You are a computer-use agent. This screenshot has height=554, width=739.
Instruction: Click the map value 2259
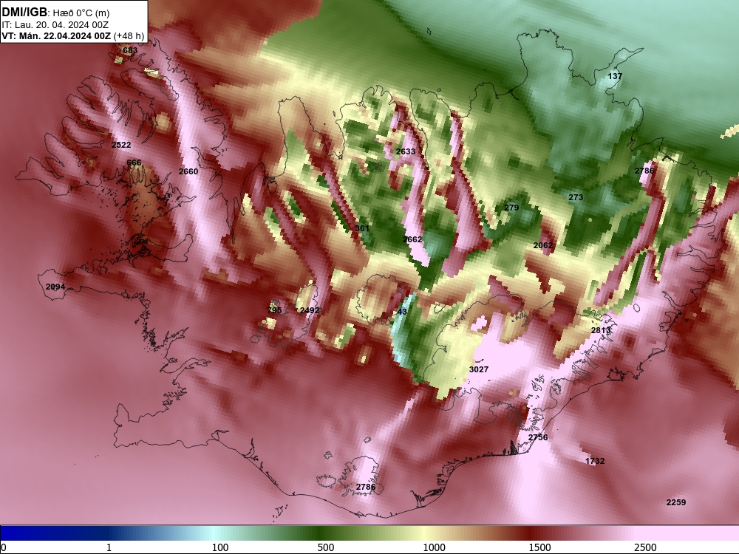[676, 502]
